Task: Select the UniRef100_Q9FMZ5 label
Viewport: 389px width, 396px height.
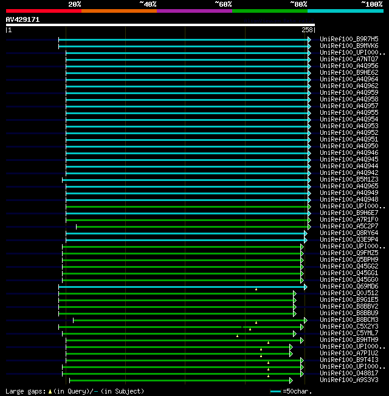Action: (349, 253)
